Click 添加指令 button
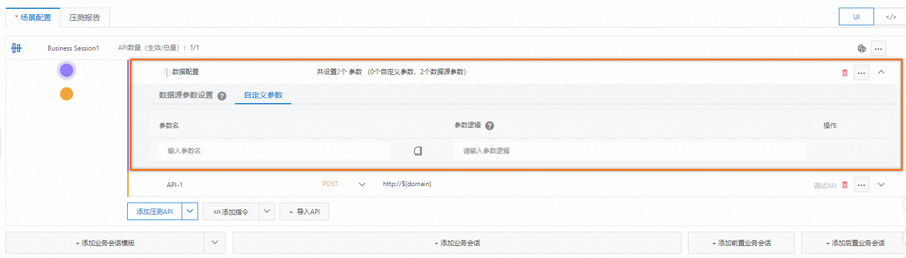Image resolution: width=906 pixels, height=258 pixels. (x=231, y=211)
